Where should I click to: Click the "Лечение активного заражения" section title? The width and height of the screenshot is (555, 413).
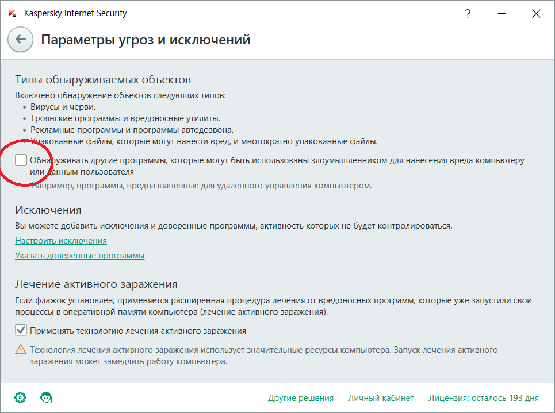96,284
